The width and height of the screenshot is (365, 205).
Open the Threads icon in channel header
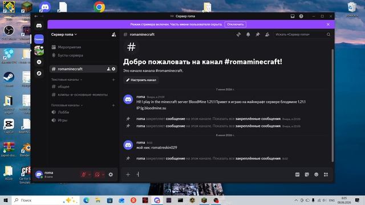point(238,34)
